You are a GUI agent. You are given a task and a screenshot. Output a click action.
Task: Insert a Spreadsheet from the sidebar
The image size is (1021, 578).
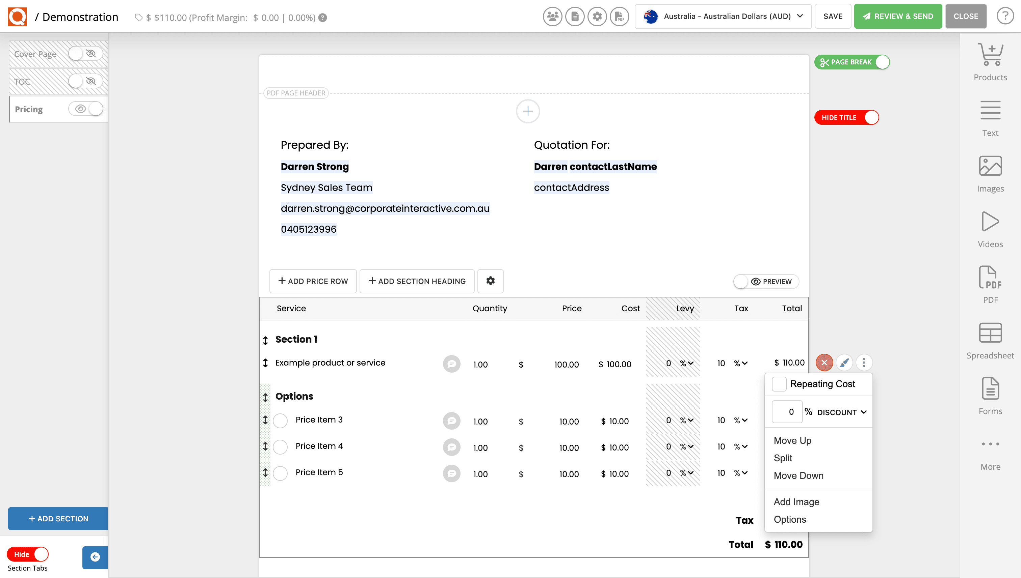990,340
